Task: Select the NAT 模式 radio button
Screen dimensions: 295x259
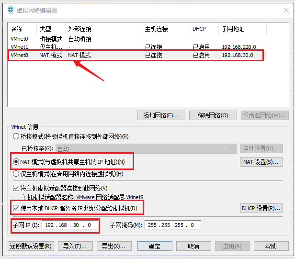Action: pyautogui.click(x=16, y=162)
